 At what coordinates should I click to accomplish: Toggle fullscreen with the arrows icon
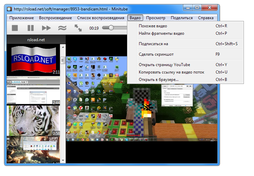point(78,28)
